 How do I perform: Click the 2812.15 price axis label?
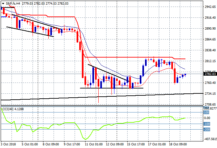(210, 61)
